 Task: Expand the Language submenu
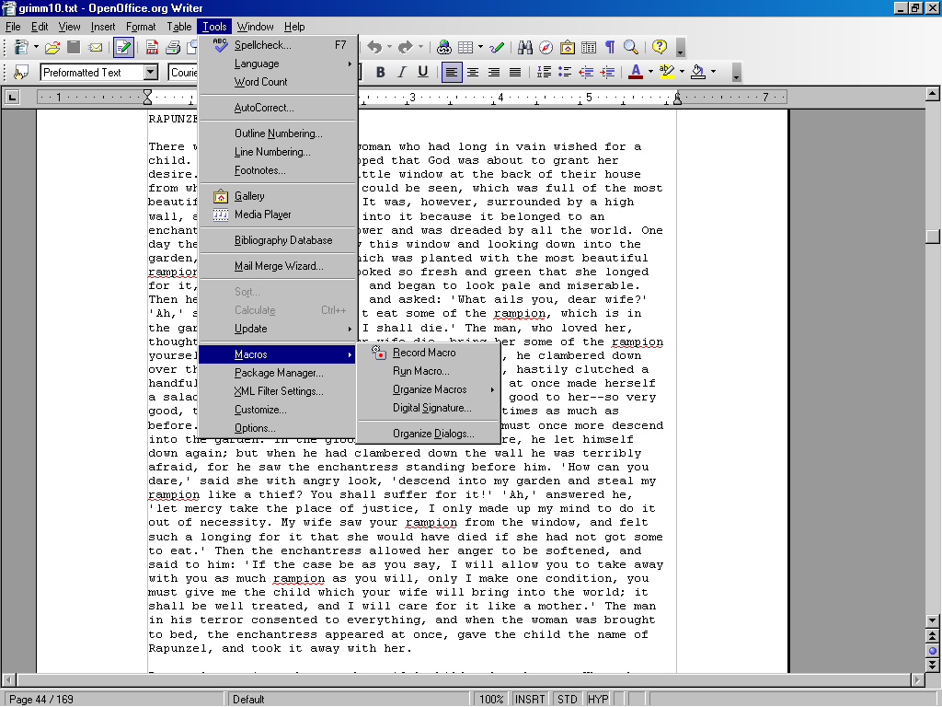(277, 64)
